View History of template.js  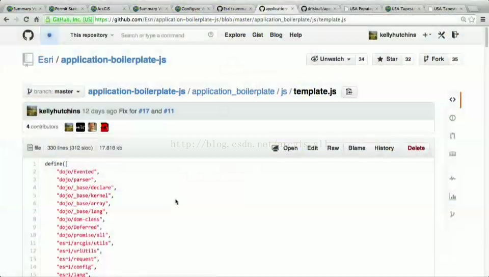coord(384,148)
